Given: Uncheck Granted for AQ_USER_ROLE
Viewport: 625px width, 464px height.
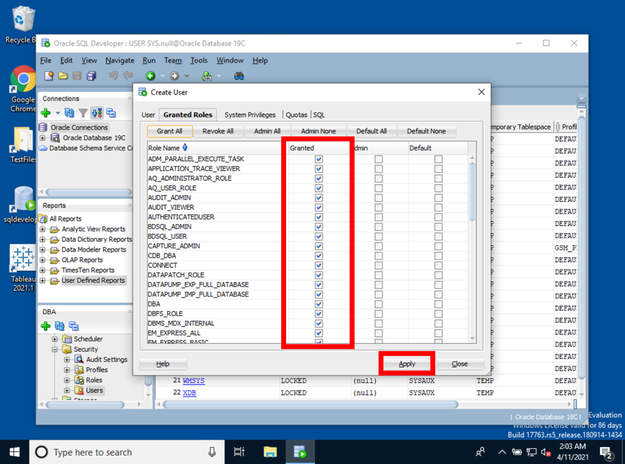Looking at the screenshot, I should tap(319, 188).
